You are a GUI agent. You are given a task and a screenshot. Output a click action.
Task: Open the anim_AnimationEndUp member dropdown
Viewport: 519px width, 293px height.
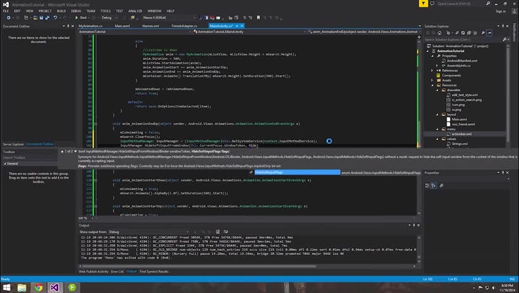click(364, 32)
